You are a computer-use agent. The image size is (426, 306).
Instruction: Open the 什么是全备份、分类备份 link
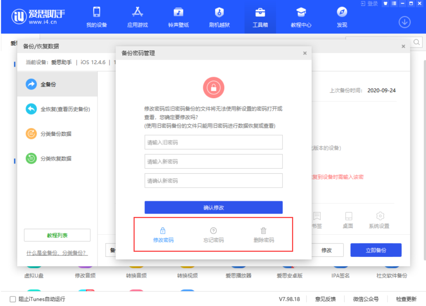[x=57, y=253]
